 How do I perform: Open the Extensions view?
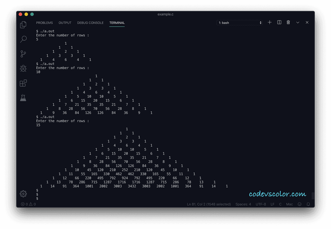(x=23, y=83)
